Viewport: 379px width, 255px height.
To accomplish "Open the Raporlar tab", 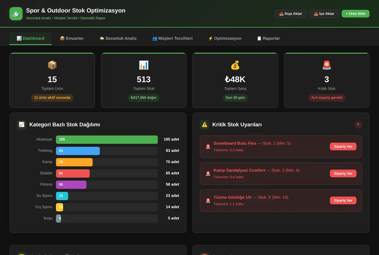I will (268, 38).
